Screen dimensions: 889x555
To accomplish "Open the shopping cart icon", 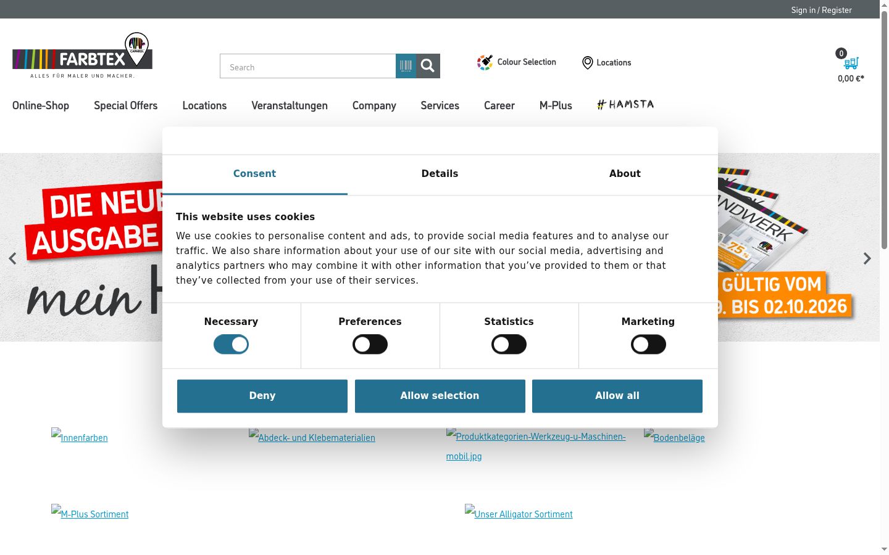I will click(x=851, y=62).
